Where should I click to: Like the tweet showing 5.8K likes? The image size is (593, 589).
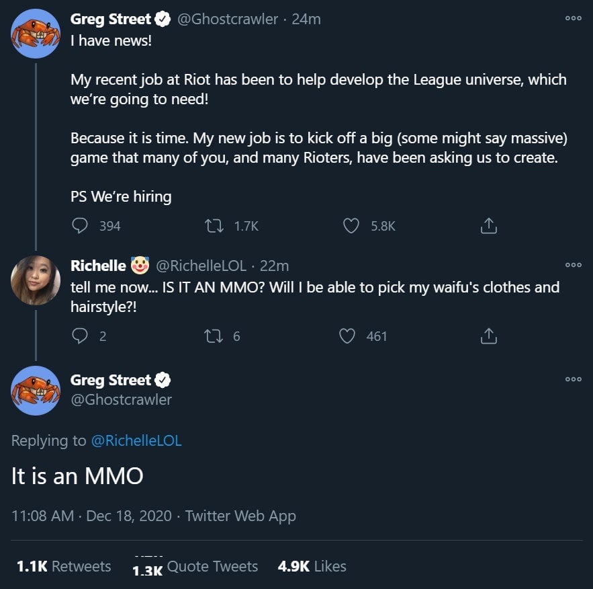point(351,226)
